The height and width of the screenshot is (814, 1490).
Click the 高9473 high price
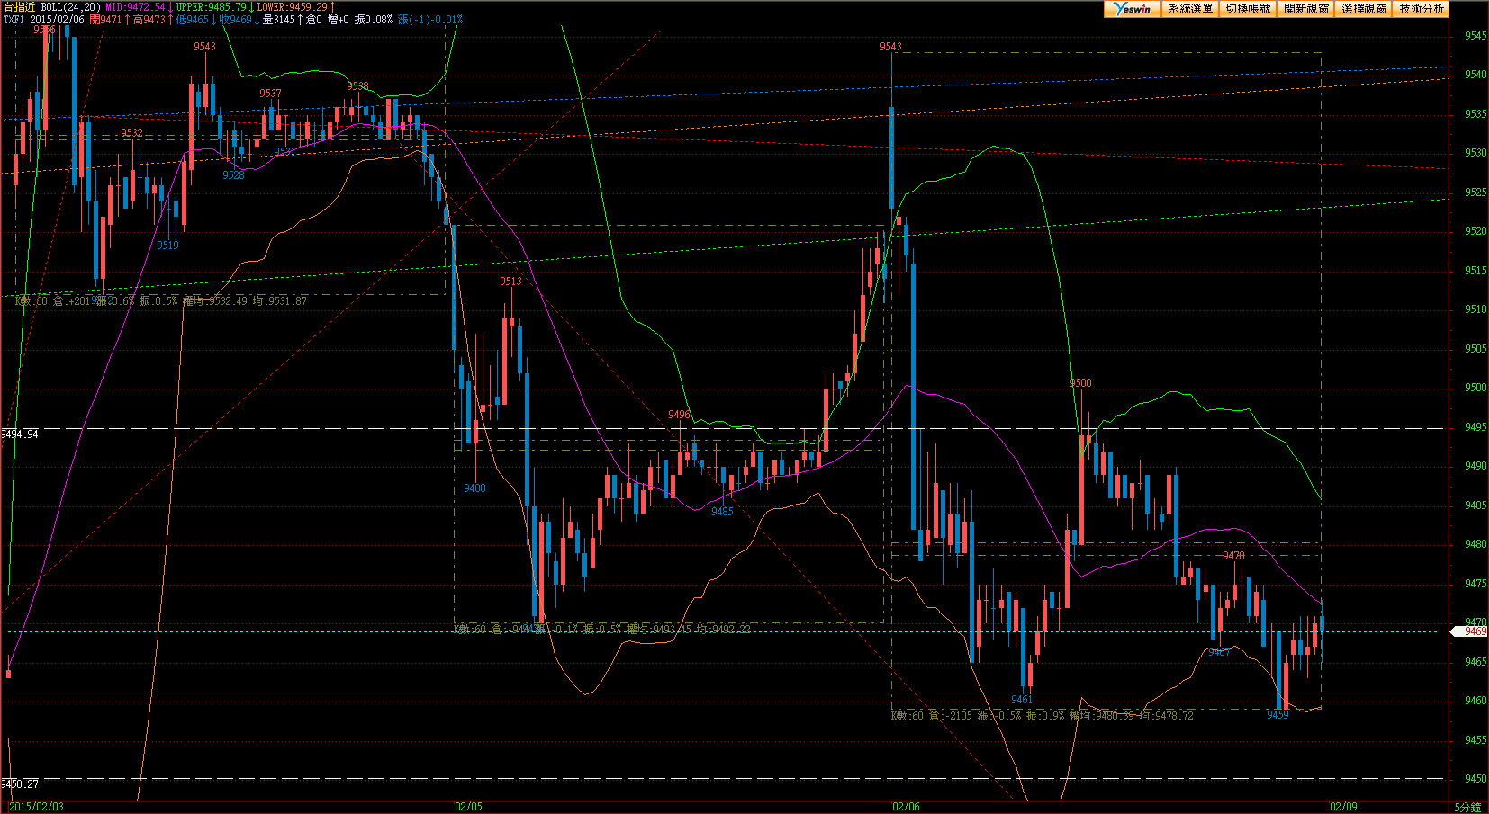[x=149, y=20]
